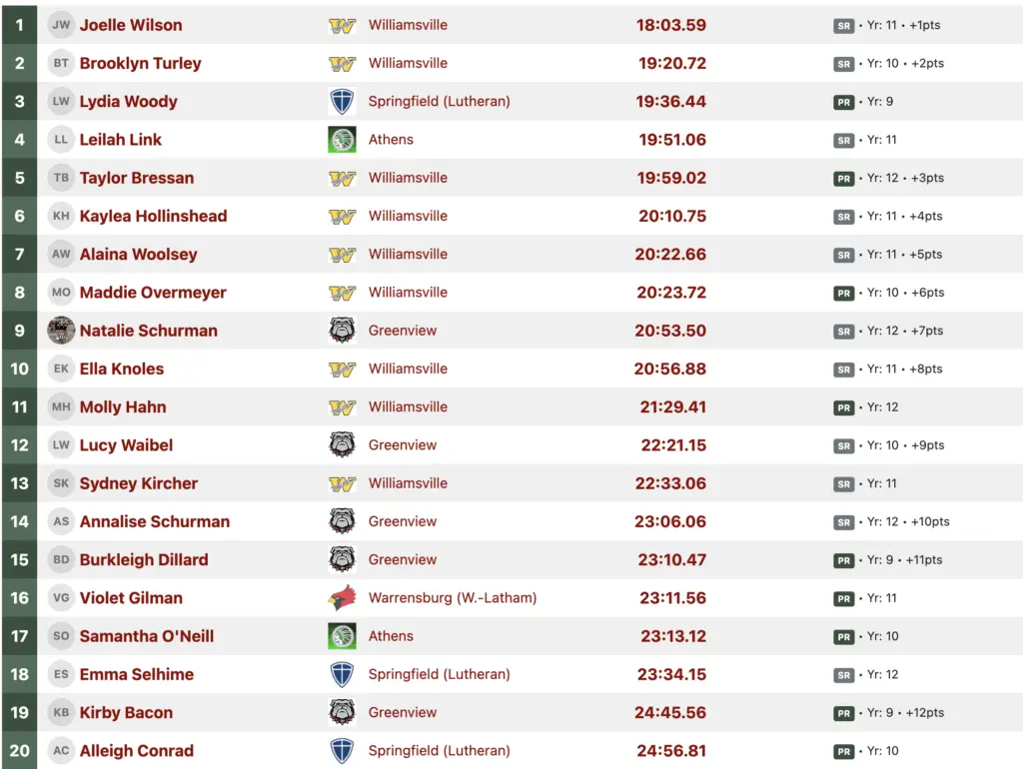
Task: Click the PR badge in Taylor Bressan's row
Action: pos(844,179)
